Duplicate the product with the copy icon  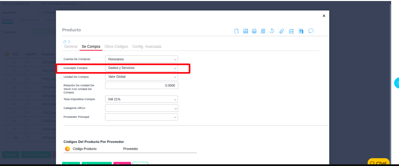tap(263, 31)
